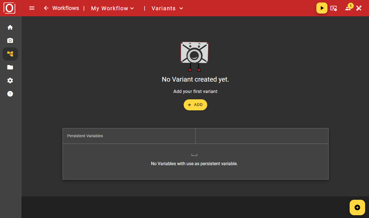Select the camera icon in the sidebar
Image resolution: width=369 pixels, height=218 pixels.
(x=10, y=40)
